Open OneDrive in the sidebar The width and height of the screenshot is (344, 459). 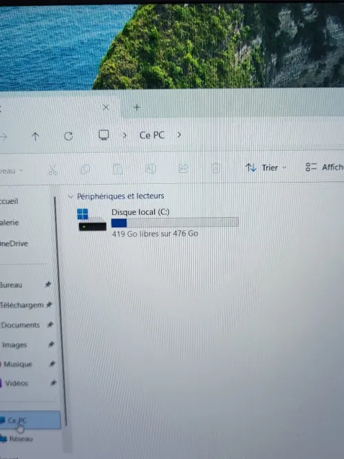pyautogui.click(x=14, y=243)
